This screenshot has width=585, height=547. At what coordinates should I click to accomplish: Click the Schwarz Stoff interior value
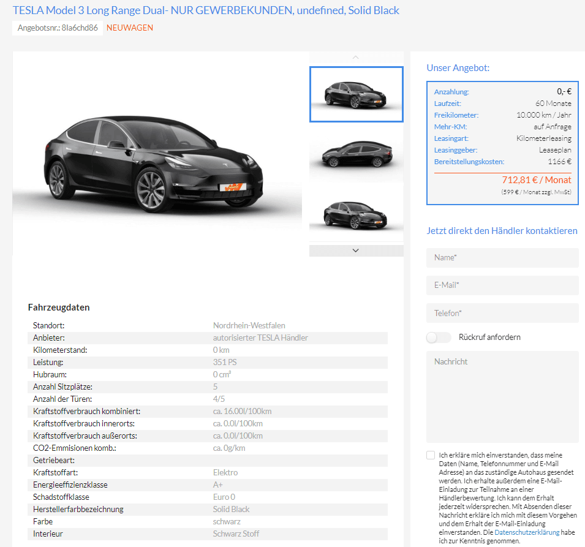coord(236,534)
